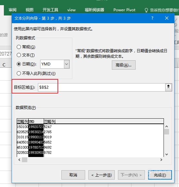Click preview row starting 640501
Image resolution: width=179 pixels, height=187 pixels.
tap(34, 142)
